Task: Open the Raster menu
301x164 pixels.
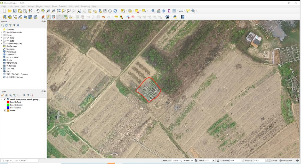Action: point(54,6)
